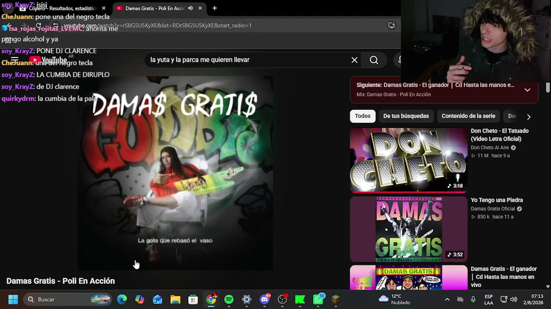Open the volume tray icon

pos(514,300)
